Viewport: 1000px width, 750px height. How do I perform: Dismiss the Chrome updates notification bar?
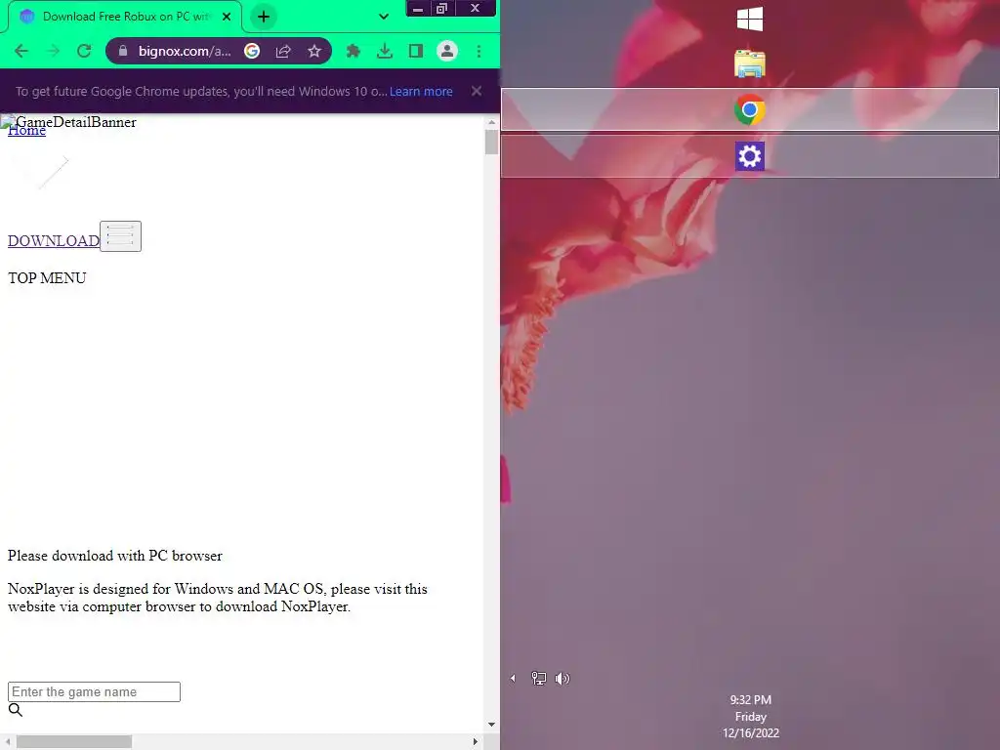point(477,91)
